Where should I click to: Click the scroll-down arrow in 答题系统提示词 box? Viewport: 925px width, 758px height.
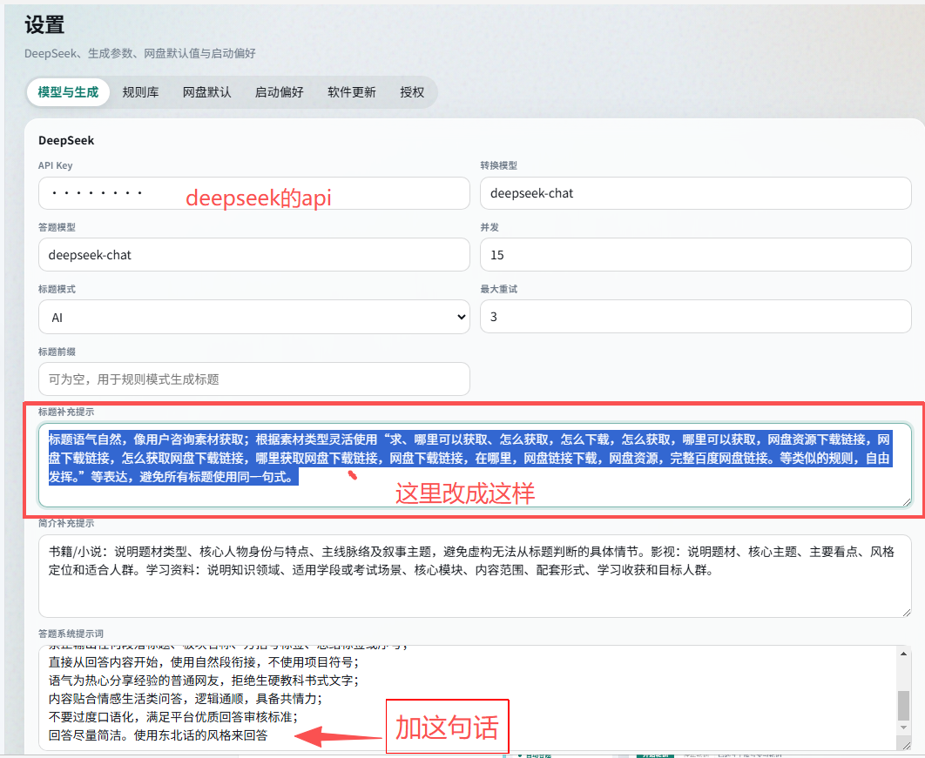coord(903,728)
